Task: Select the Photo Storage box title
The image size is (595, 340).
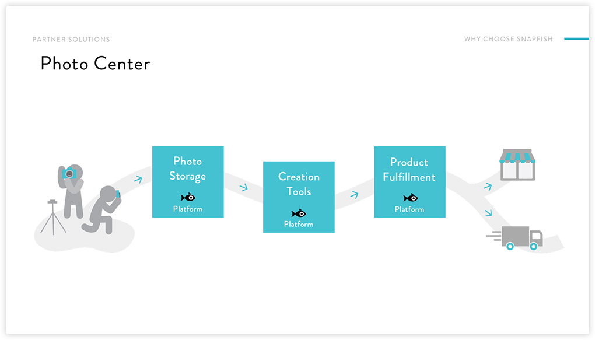Action: pos(187,169)
